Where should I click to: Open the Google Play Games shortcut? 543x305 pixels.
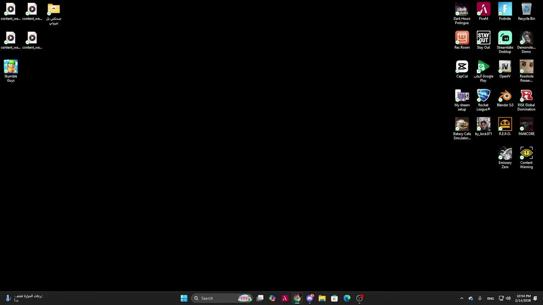(483, 71)
